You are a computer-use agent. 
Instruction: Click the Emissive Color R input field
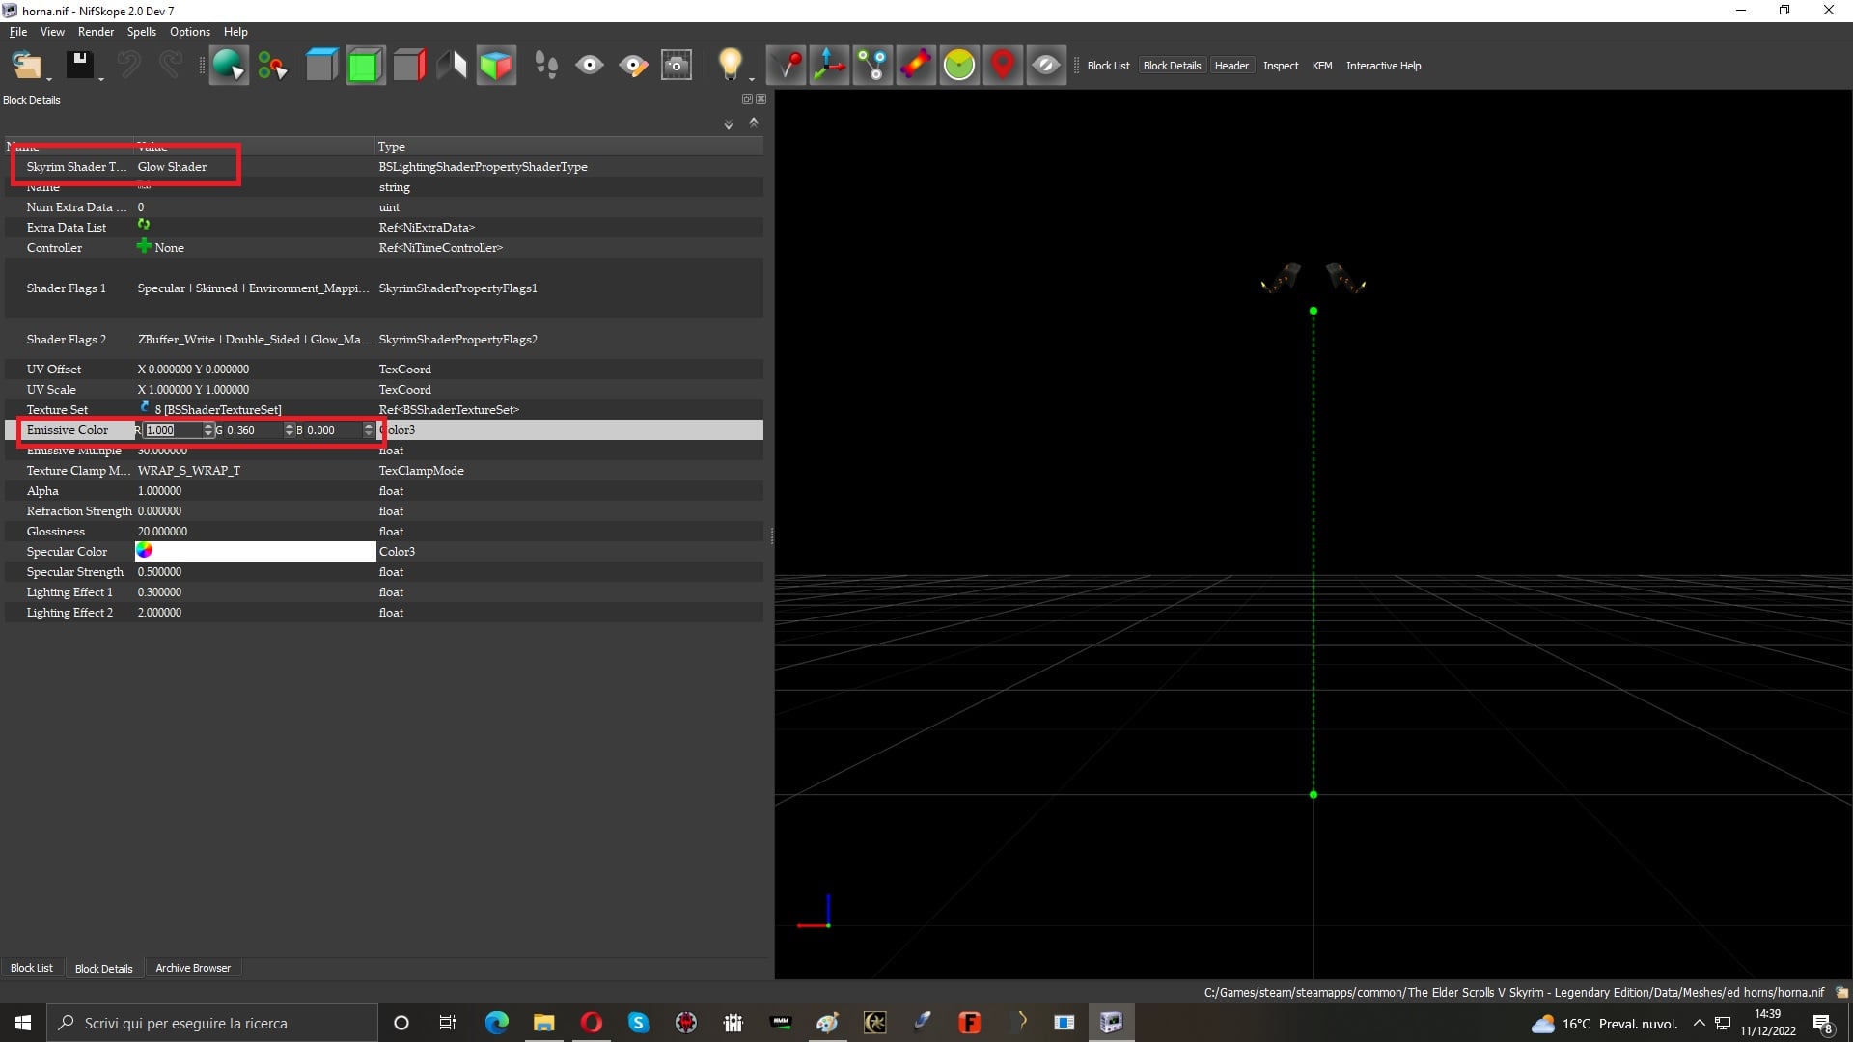tap(173, 430)
